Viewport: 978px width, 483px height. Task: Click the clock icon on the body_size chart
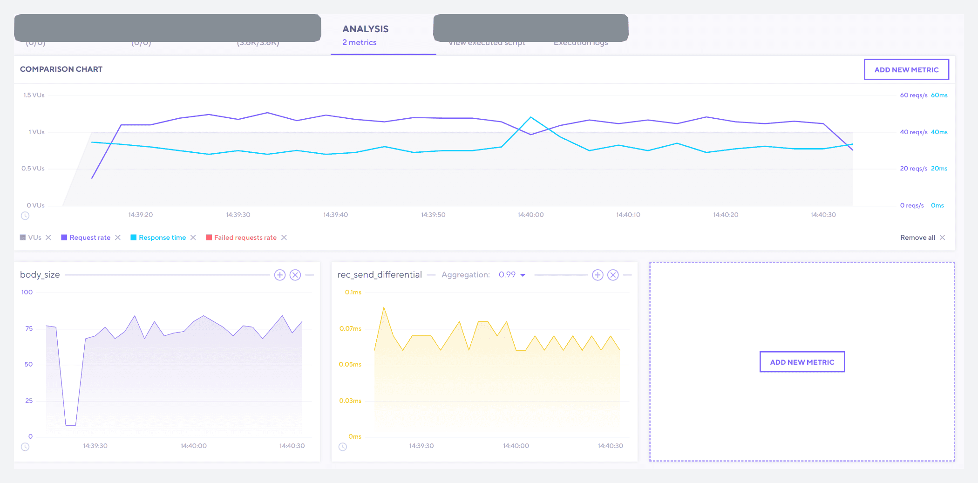point(25,447)
